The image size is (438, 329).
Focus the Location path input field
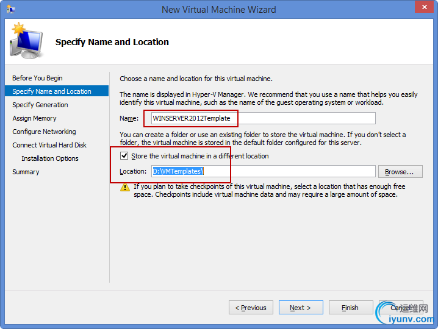[264, 171]
